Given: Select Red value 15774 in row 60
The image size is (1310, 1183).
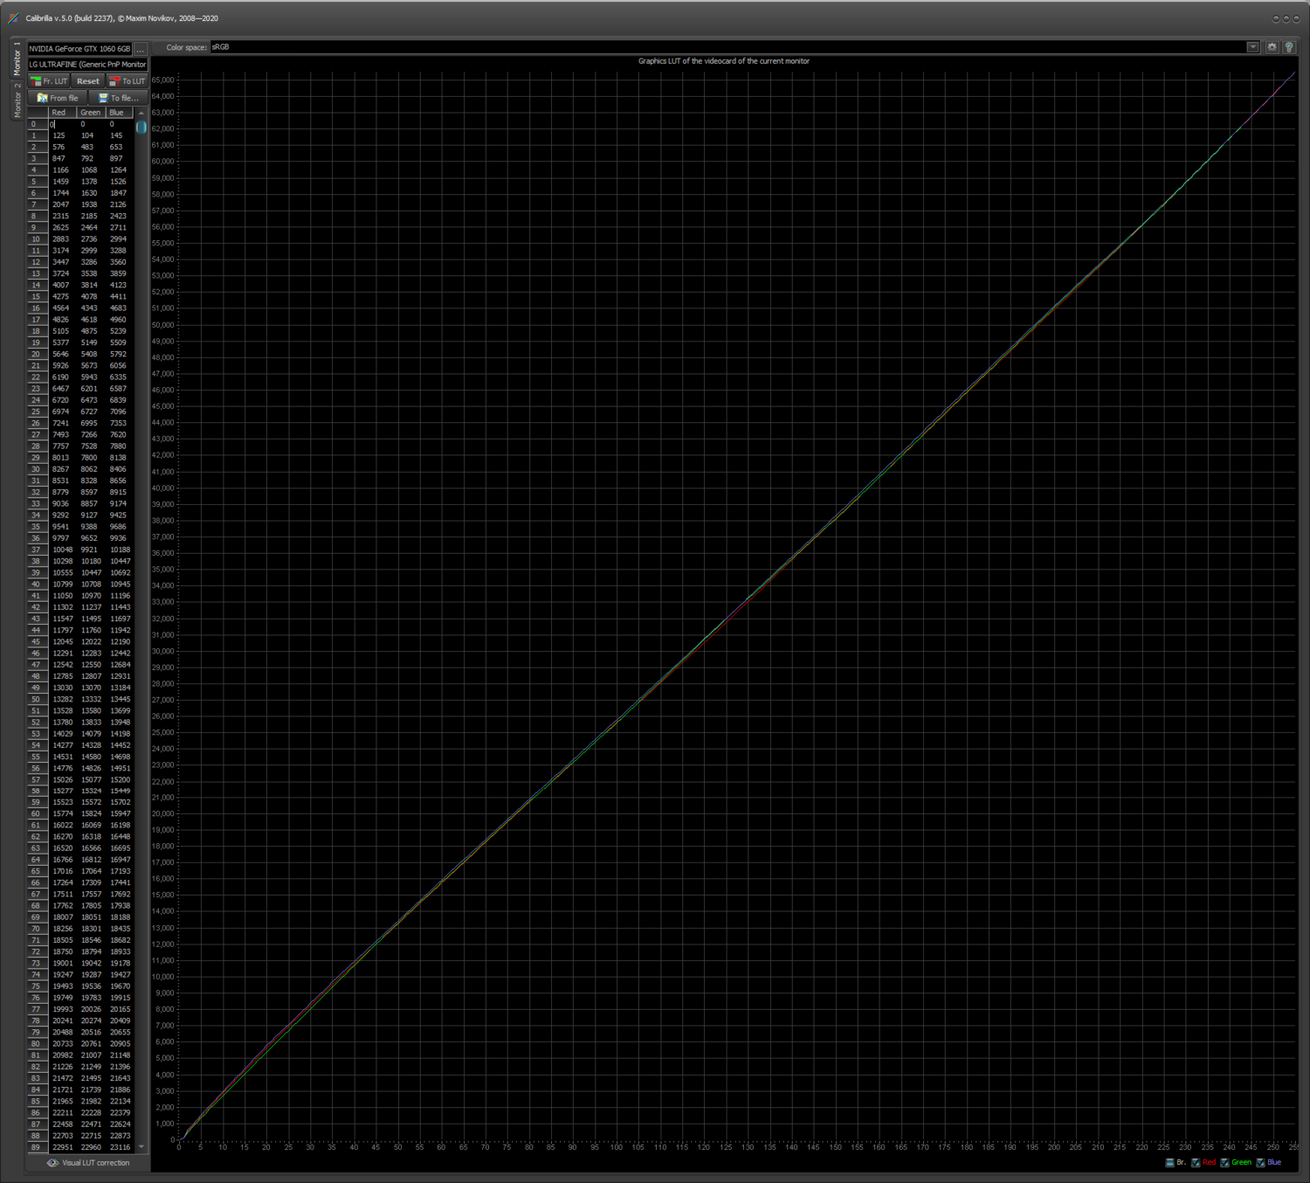Looking at the screenshot, I should coord(62,814).
